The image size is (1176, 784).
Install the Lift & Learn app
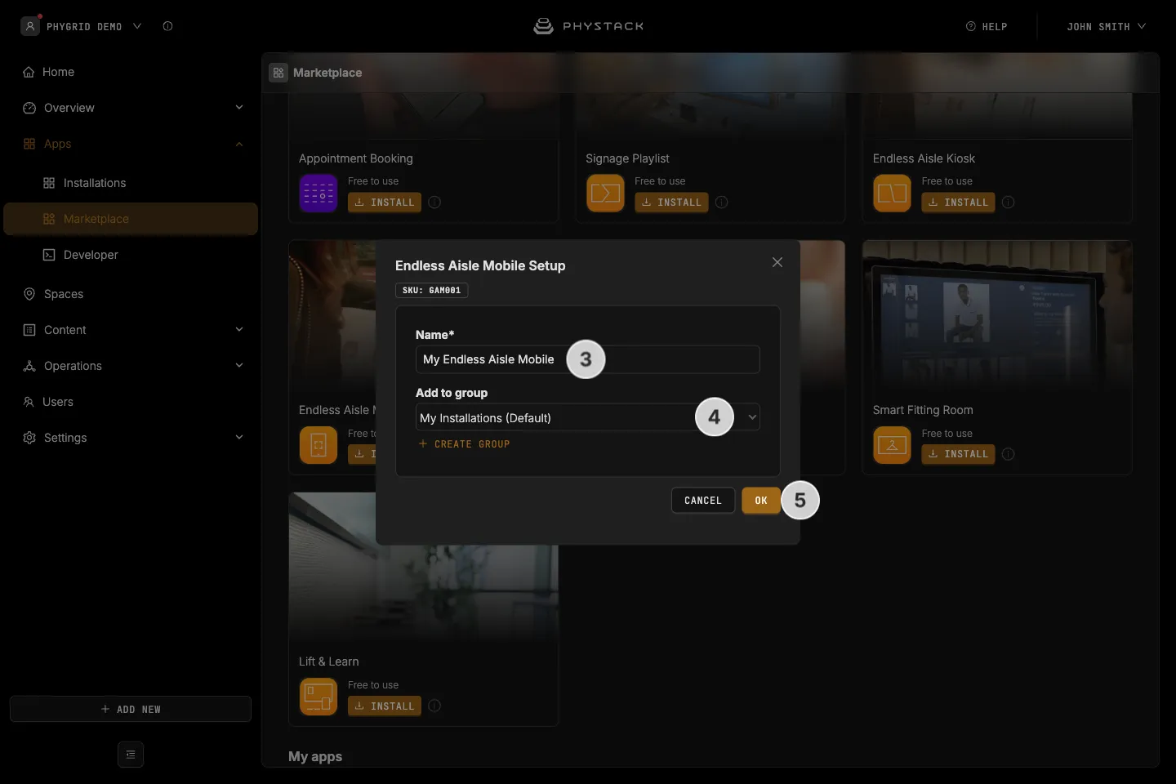[385, 706]
